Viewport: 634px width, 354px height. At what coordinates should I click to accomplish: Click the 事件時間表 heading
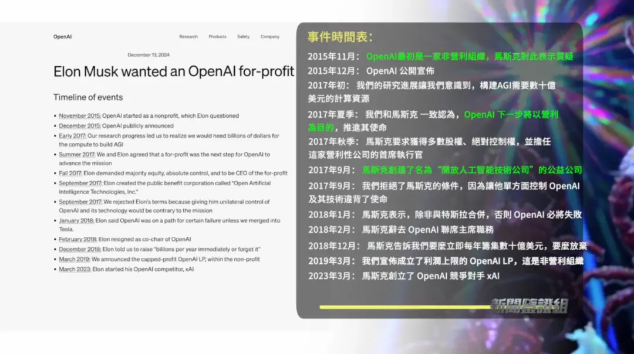click(340, 37)
